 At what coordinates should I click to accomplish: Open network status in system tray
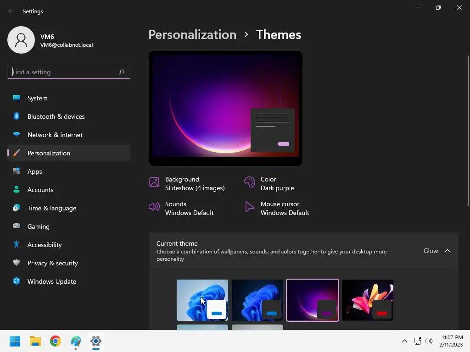pyautogui.click(x=417, y=341)
